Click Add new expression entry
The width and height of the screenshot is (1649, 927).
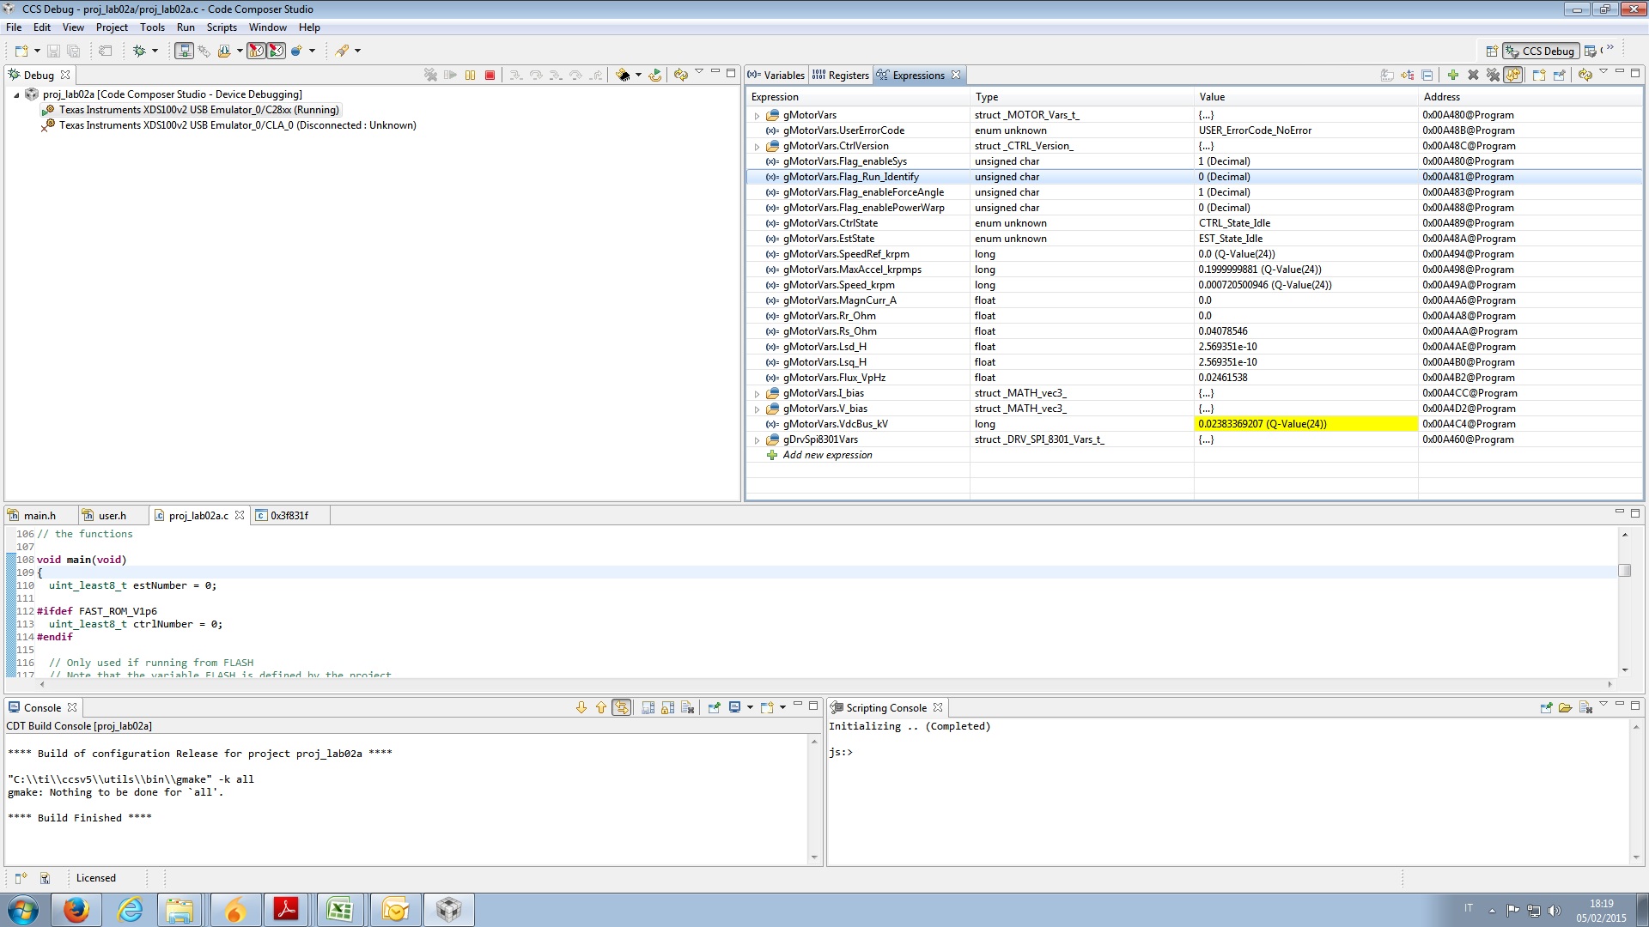click(x=827, y=456)
